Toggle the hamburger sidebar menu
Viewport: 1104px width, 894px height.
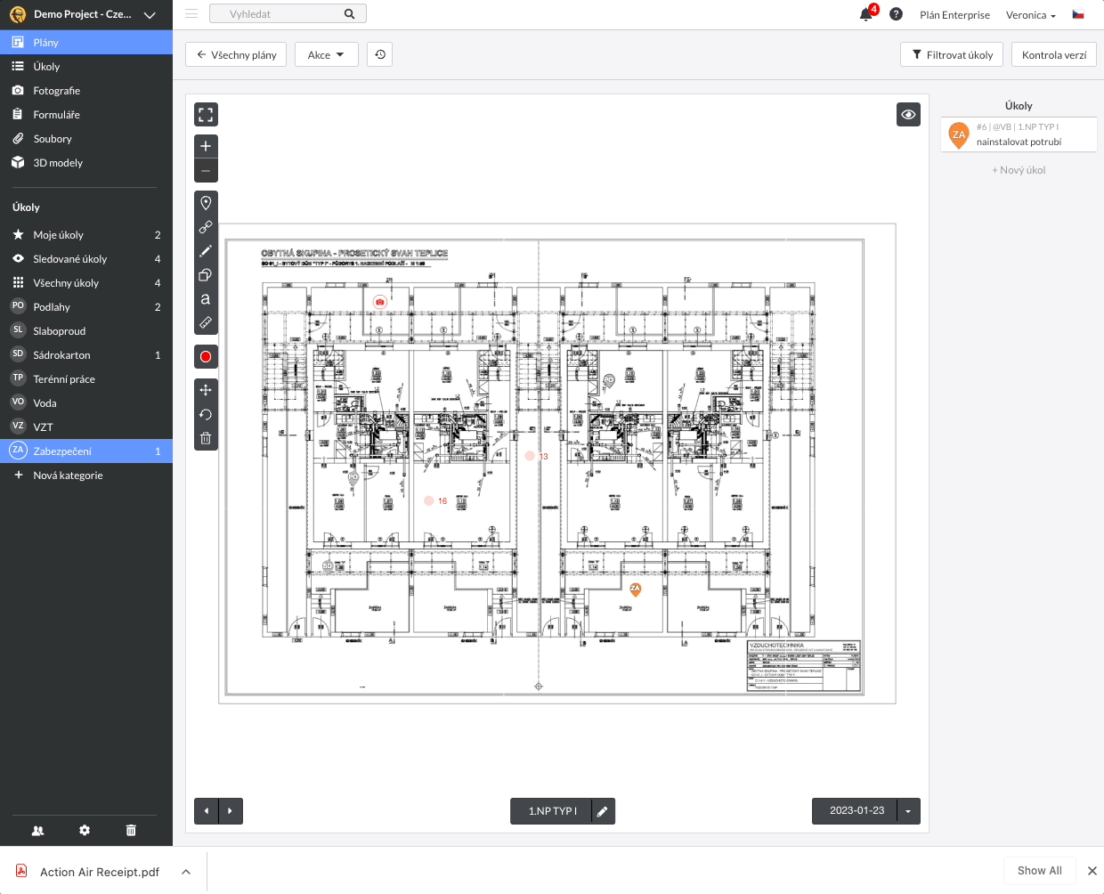click(x=191, y=14)
